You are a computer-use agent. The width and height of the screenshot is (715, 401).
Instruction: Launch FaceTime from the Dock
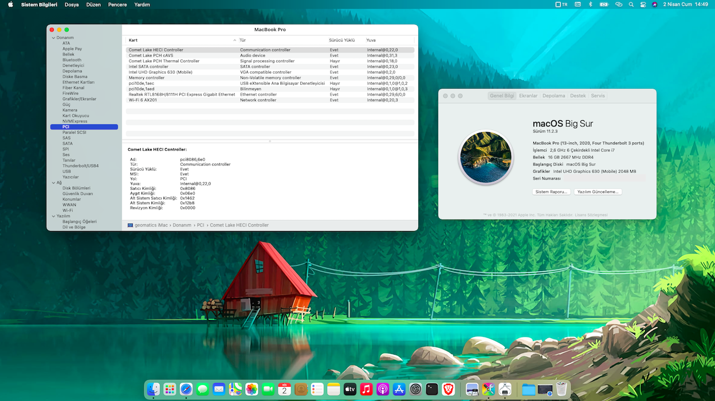268,390
